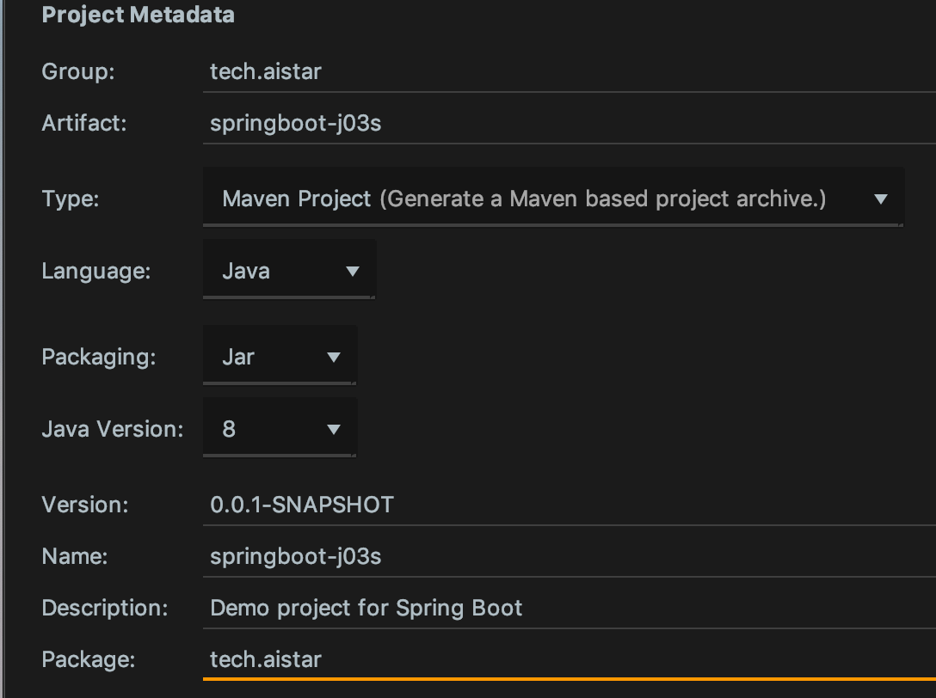Click the Java Version: label
The width and height of the screenshot is (936, 698).
[113, 429]
